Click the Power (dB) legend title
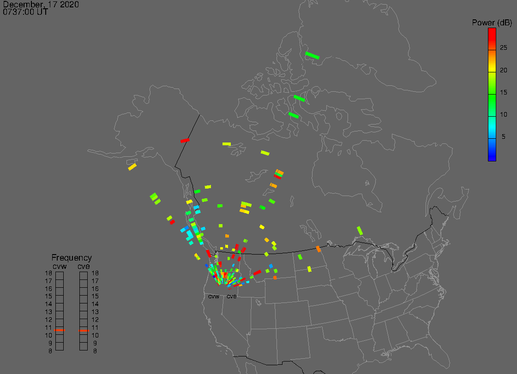517x374 pixels. (492, 23)
